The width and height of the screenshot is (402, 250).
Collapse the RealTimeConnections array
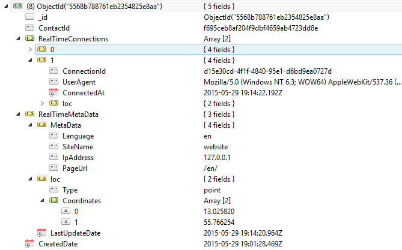click(18, 38)
